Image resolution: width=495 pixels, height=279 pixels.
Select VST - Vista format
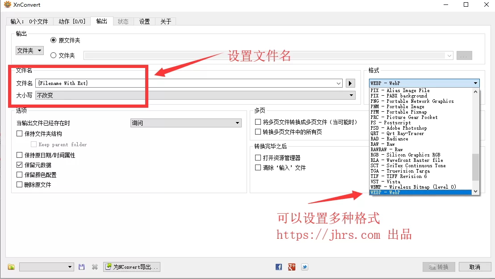(x=421, y=182)
